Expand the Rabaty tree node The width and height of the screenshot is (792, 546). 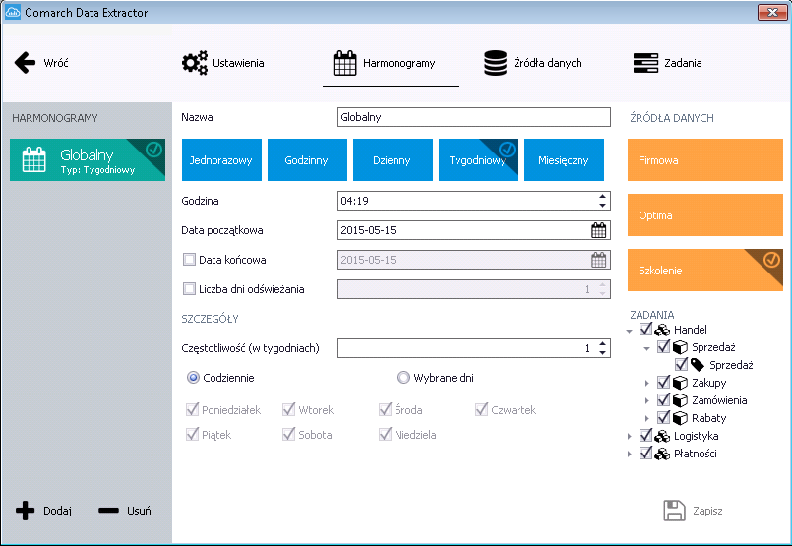tap(647, 419)
